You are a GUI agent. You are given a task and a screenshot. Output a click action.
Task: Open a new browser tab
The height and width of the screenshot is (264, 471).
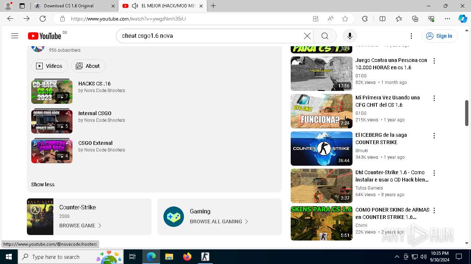pyautogui.click(x=213, y=6)
